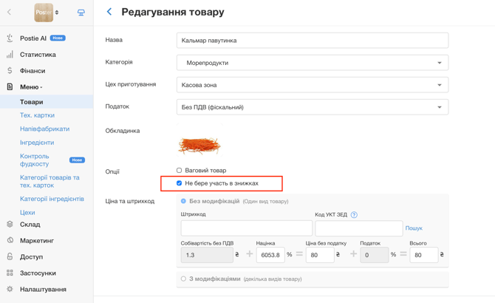The width and height of the screenshot is (495, 303).
Task: Select the З модифікаціями radio option
Action: [183, 279]
